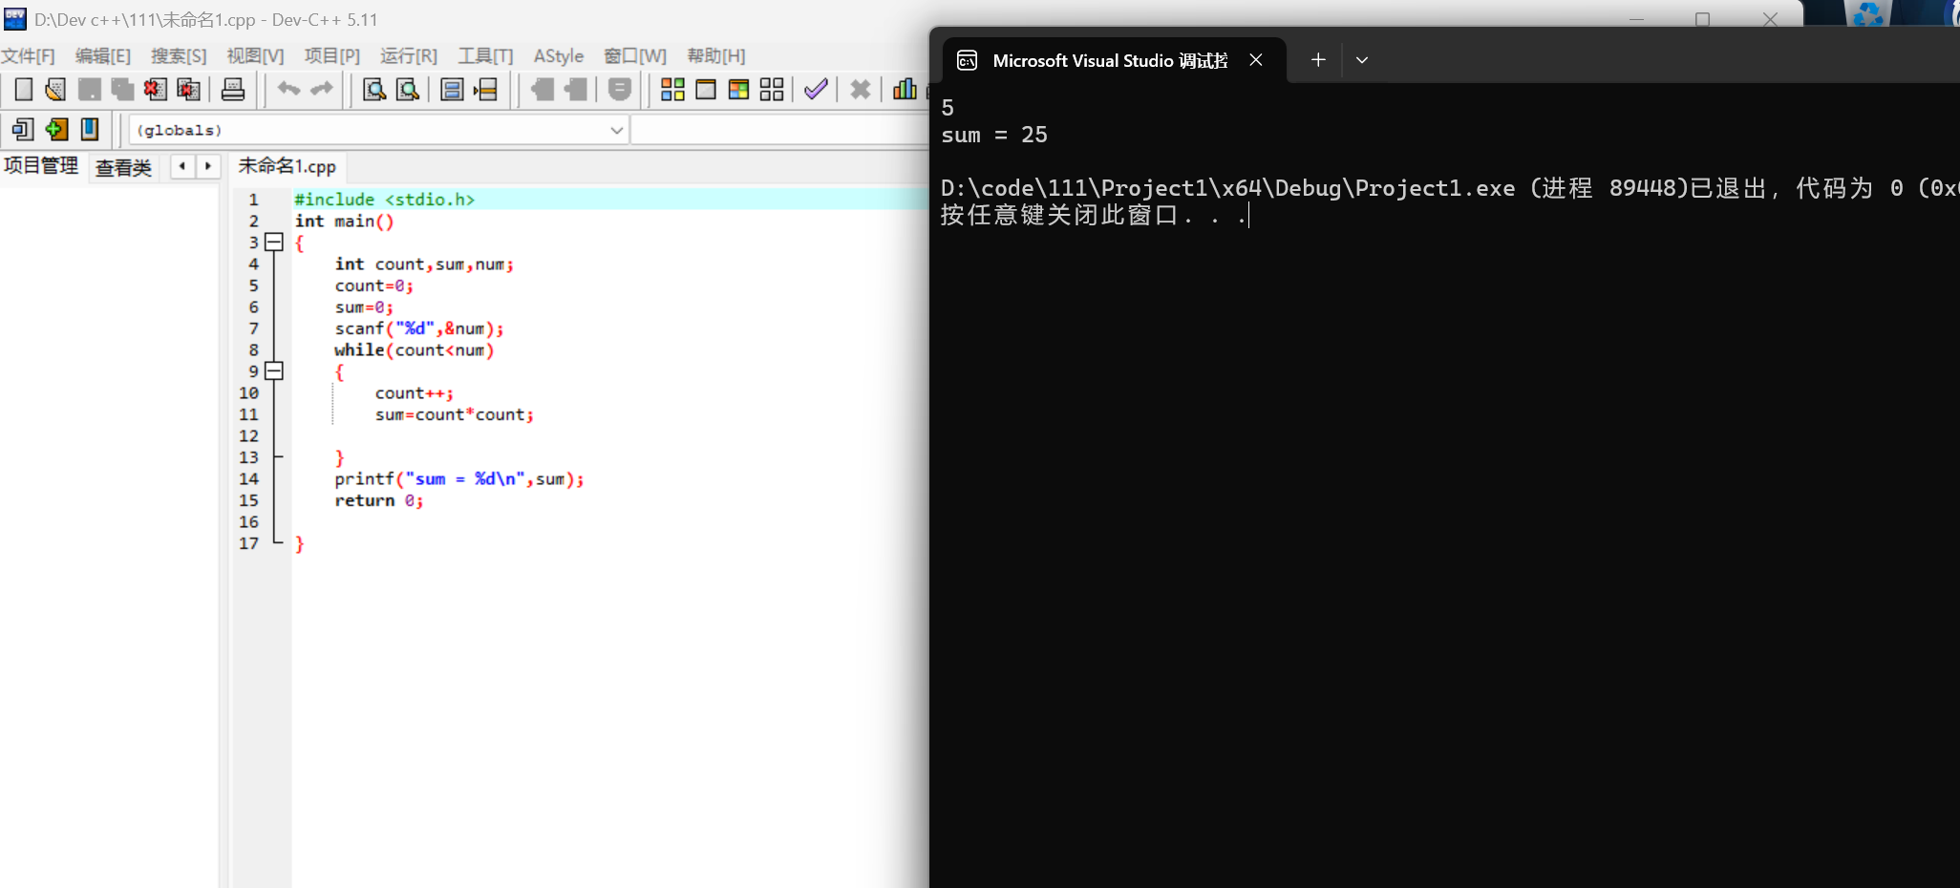Click the Toggle comment icon
Image resolution: width=1960 pixels, height=888 pixels.
tap(620, 90)
